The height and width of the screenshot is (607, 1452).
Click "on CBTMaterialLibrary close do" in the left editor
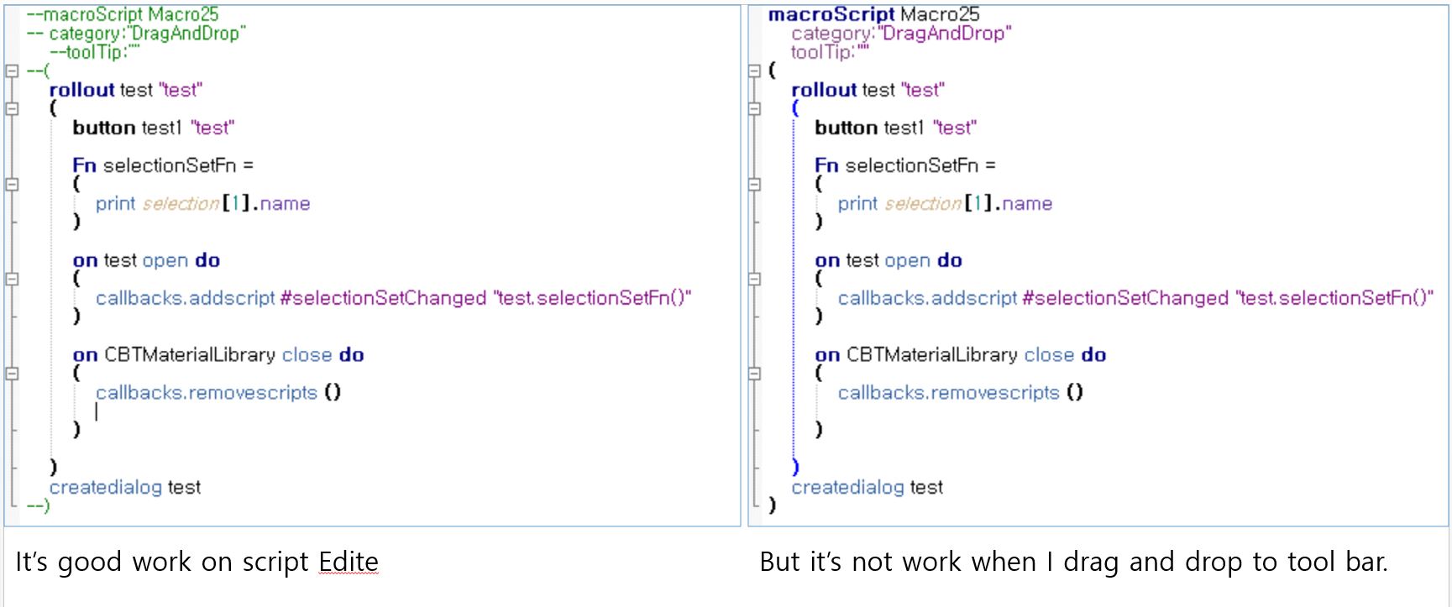point(218,354)
